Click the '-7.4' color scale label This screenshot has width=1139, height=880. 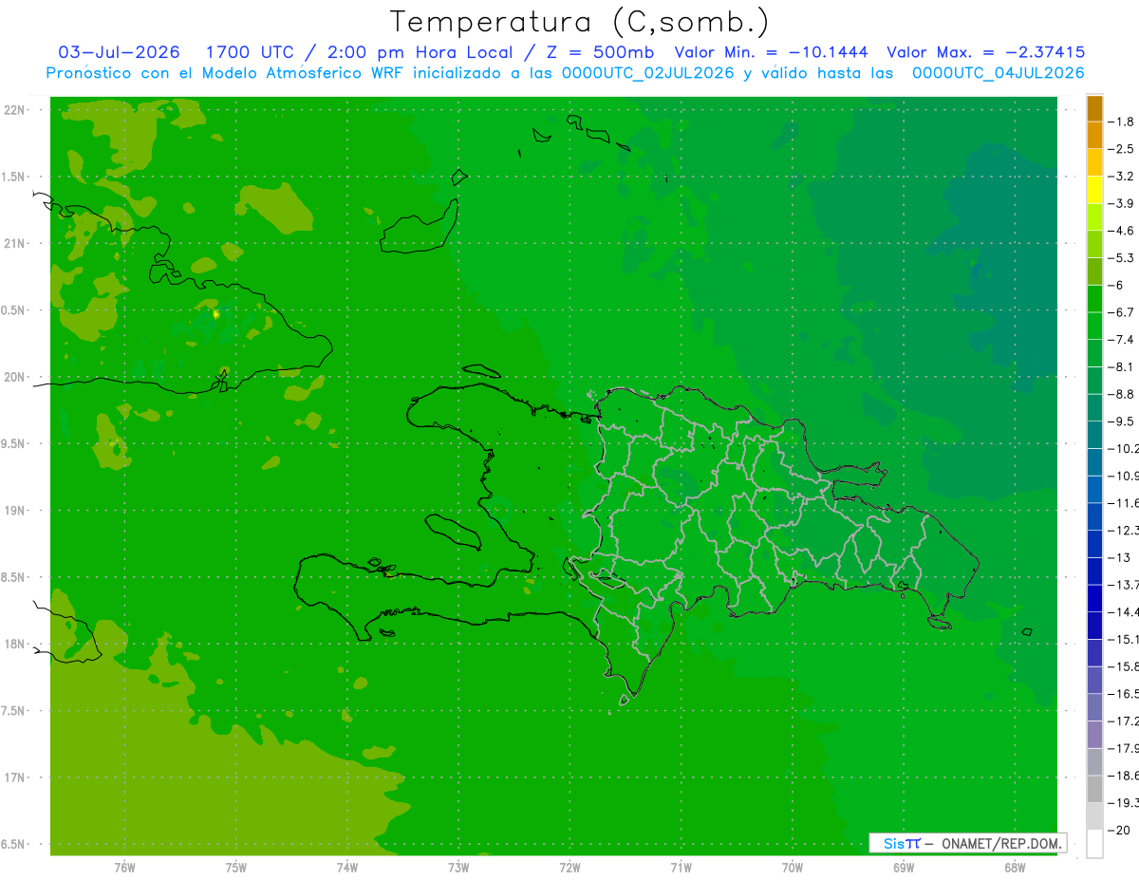[x=1121, y=339]
